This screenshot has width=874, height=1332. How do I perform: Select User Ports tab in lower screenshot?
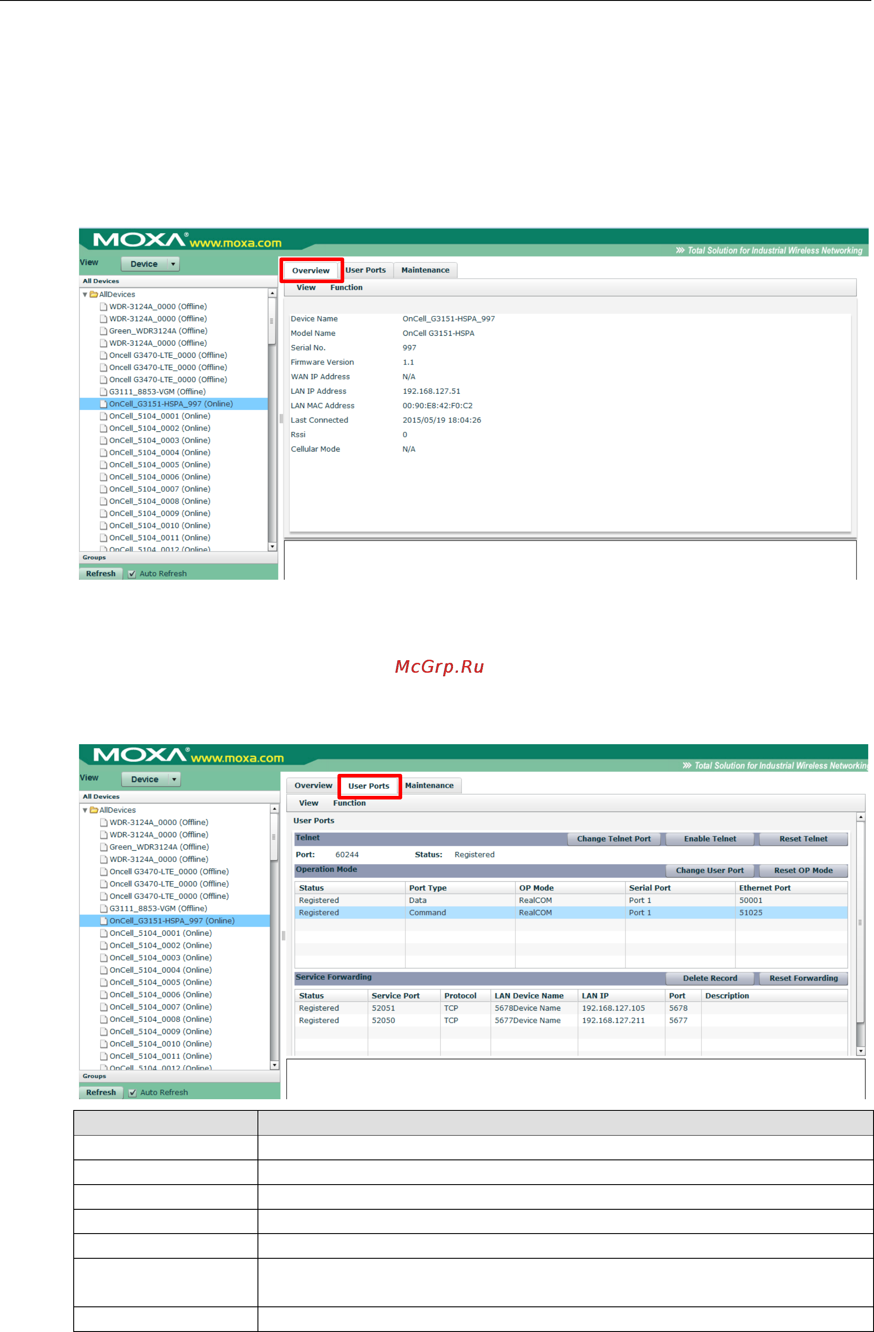pyautogui.click(x=369, y=786)
